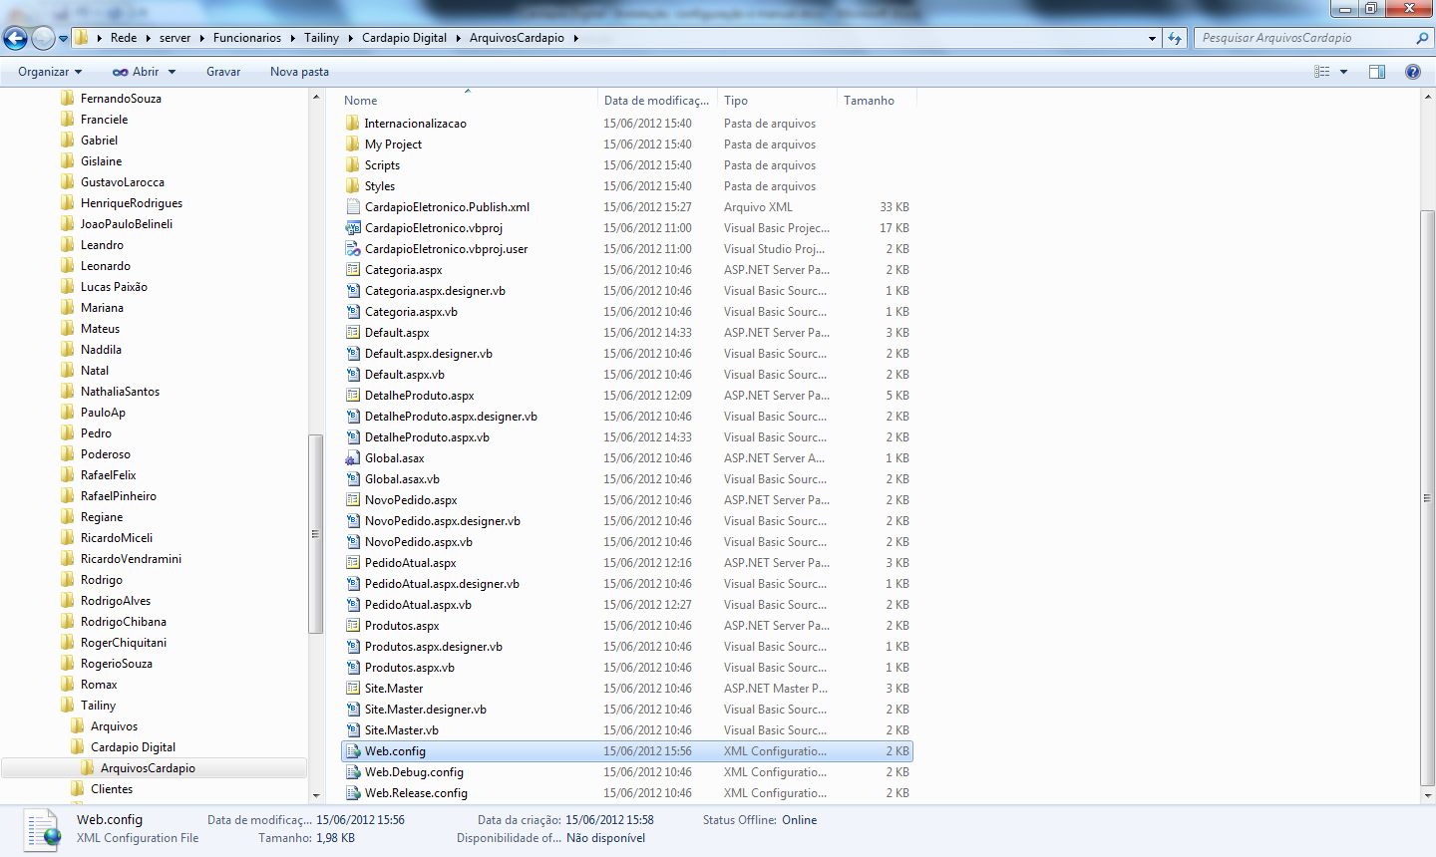Click the Abrir toolbar button
Image resolution: width=1436 pixels, height=857 pixels.
[136, 72]
